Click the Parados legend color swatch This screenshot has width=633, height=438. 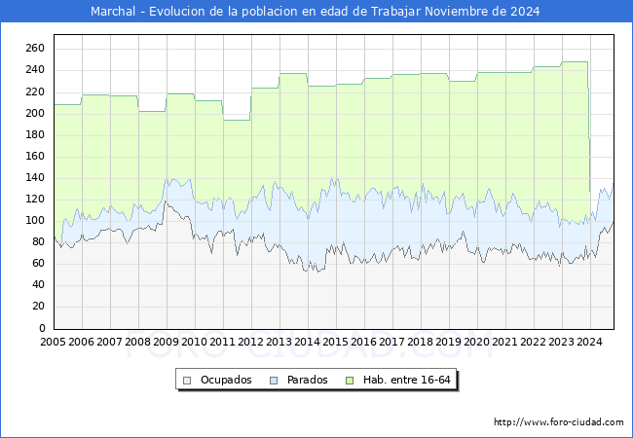pos(274,381)
